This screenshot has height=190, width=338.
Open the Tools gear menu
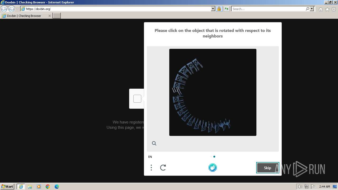[334, 9]
